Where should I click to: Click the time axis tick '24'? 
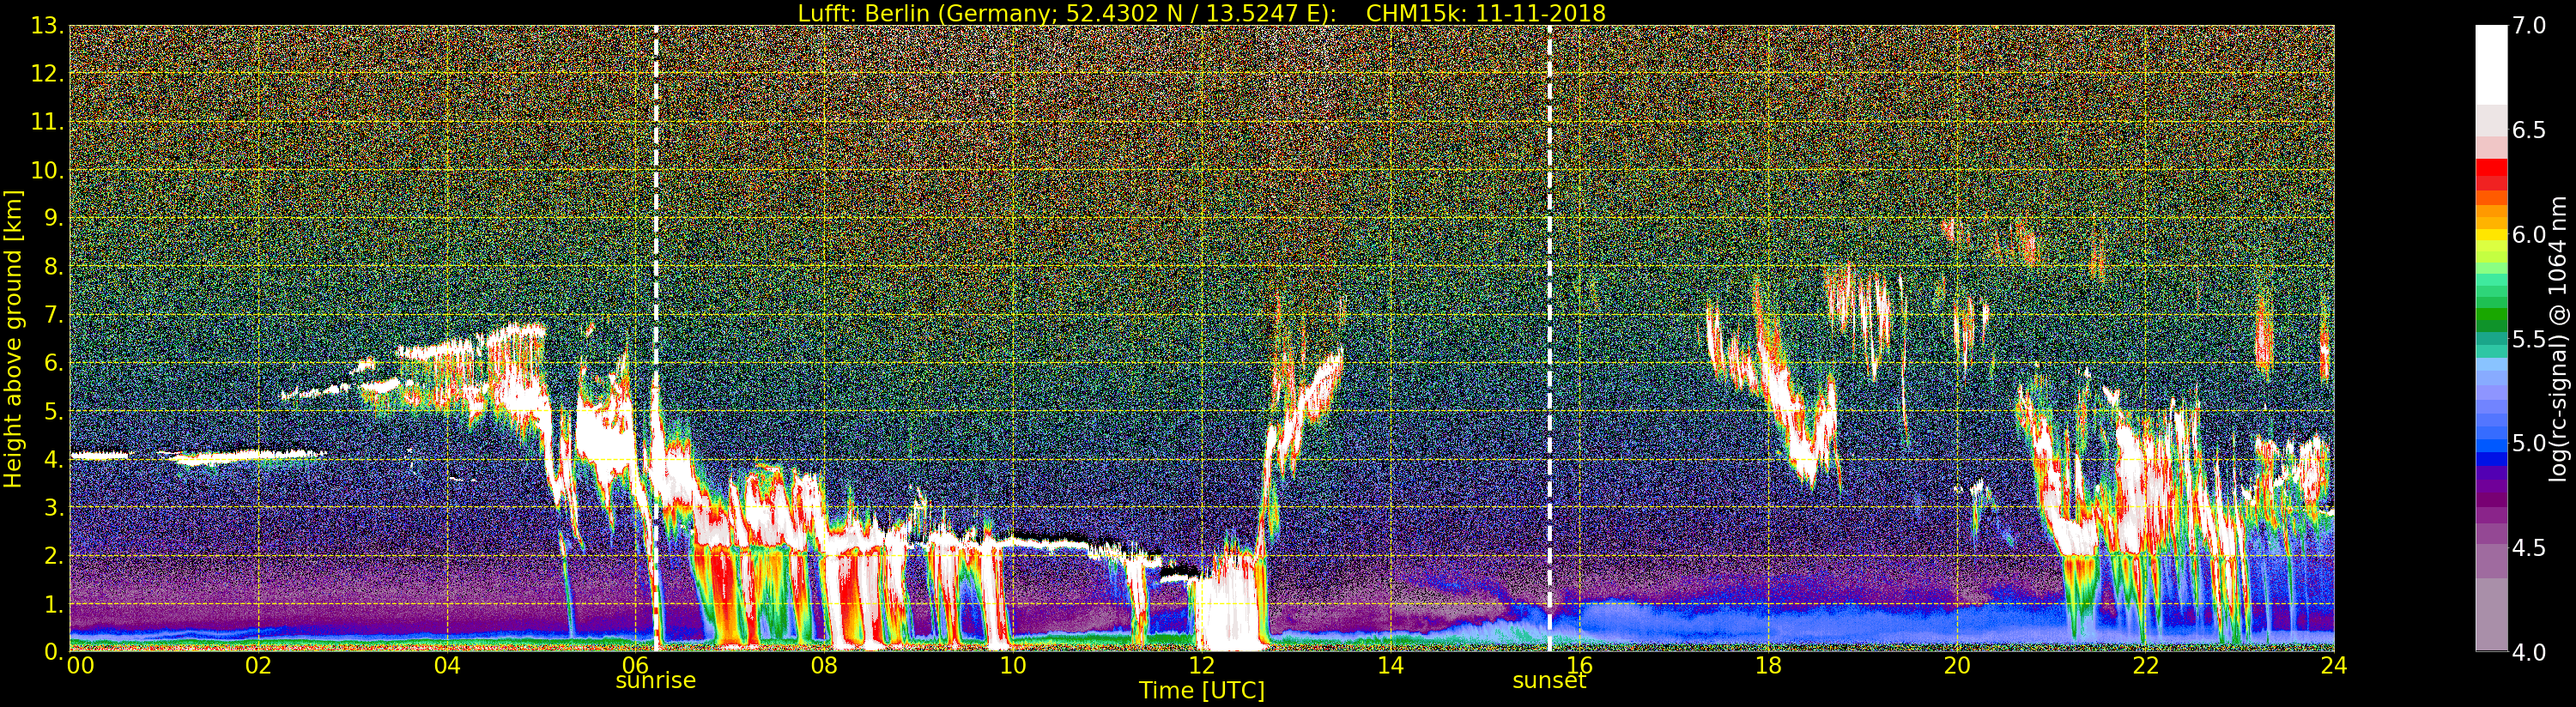(x=2333, y=666)
